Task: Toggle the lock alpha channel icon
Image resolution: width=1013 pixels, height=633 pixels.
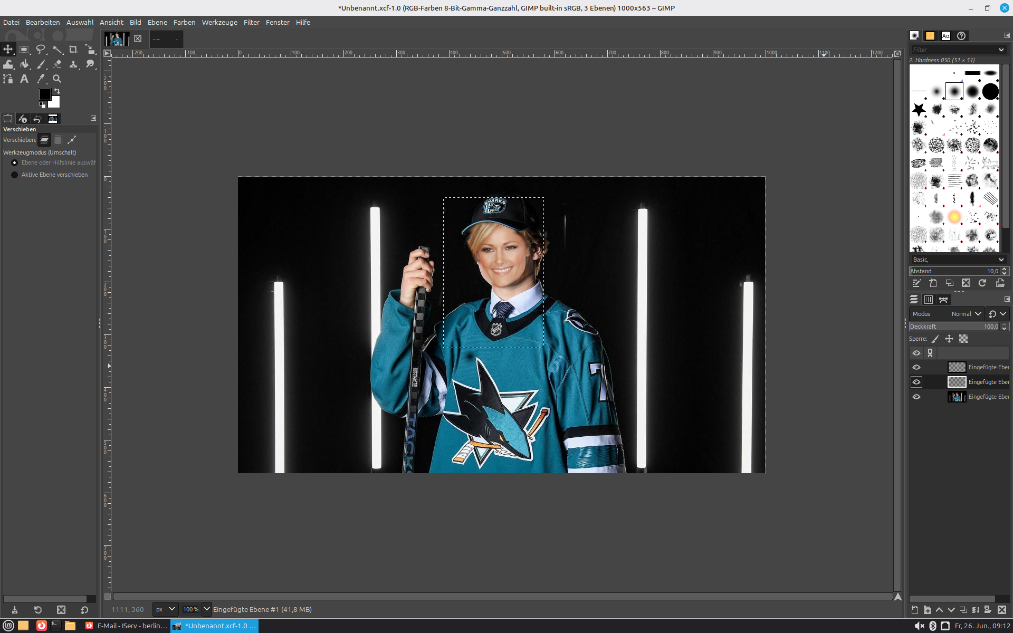Action: pos(963,339)
